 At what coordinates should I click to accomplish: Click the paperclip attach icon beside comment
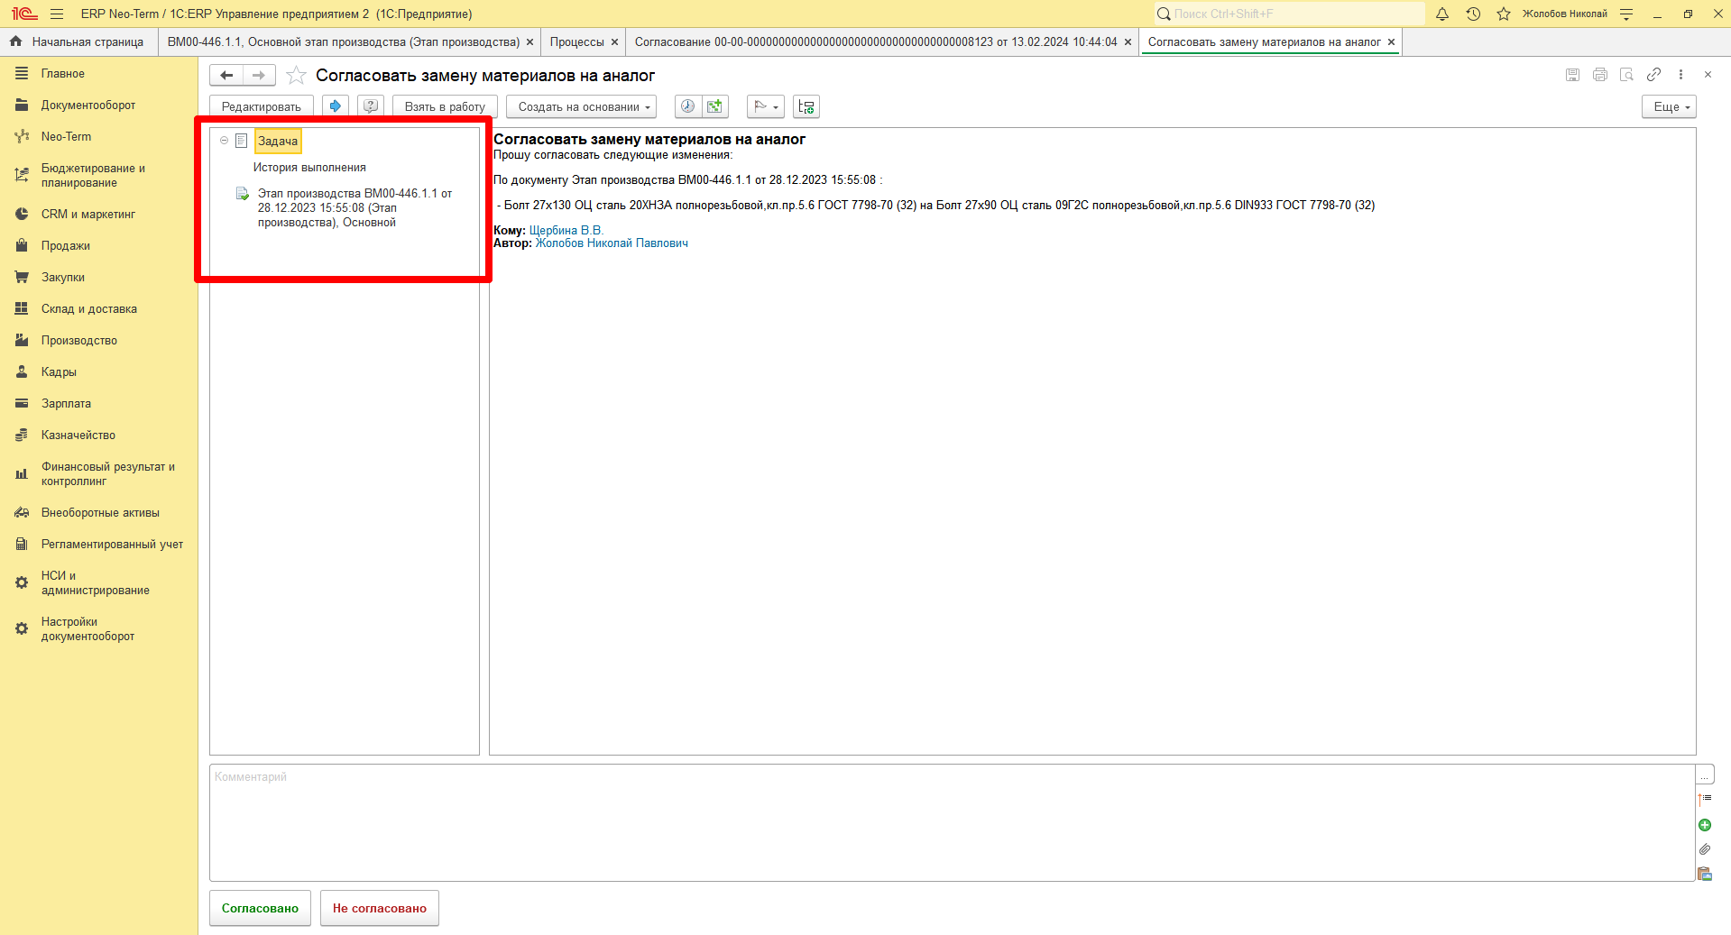tap(1705, 849)
